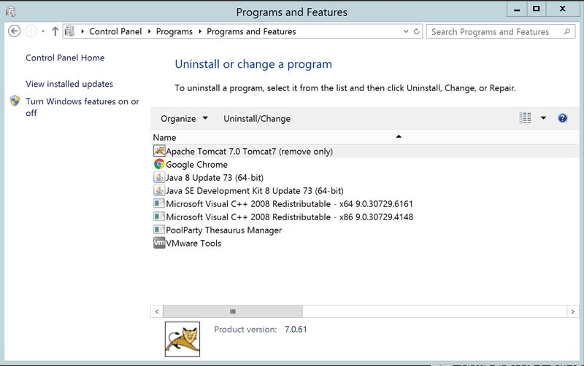Click the Visual C++ x86 installer icon
This screenshot has height=366, width=584.
pyautogui.click(x=159, y=217)
